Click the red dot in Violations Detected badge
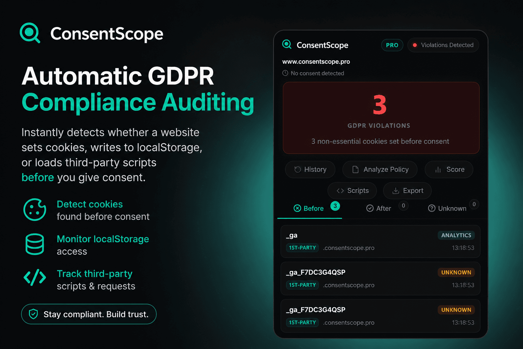Viewport: 523px width, 349px height. 415,45
